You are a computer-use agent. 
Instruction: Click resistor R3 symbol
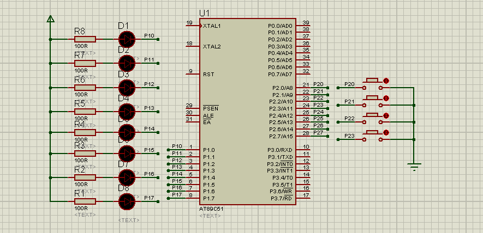(x=85, y=154)
